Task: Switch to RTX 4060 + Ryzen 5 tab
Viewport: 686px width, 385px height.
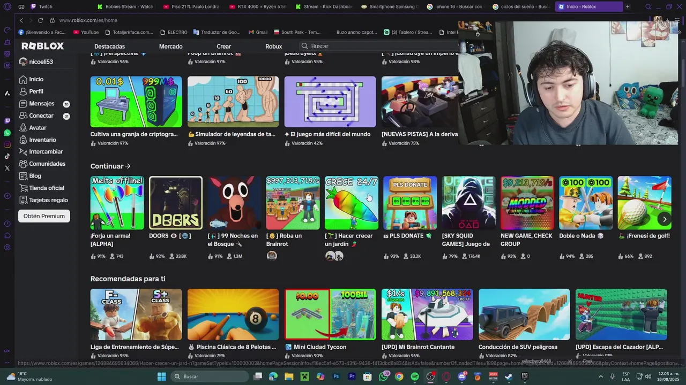Action: 258,6
